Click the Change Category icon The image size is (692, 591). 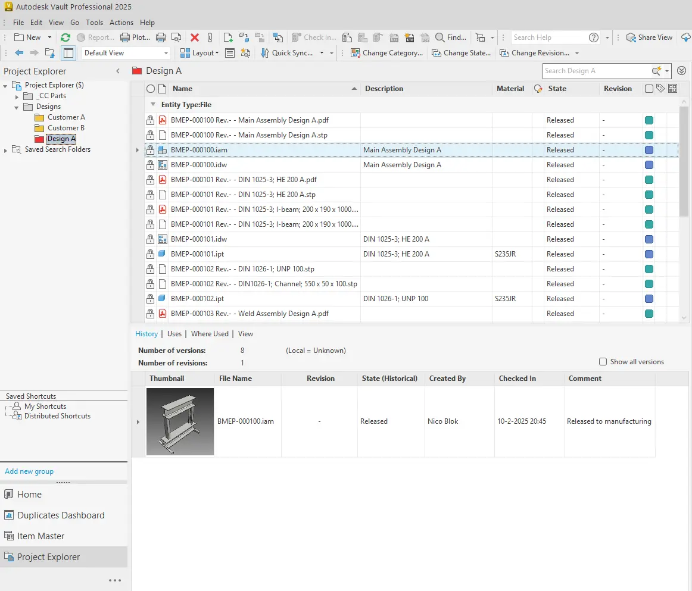click(x=356, y=53)
